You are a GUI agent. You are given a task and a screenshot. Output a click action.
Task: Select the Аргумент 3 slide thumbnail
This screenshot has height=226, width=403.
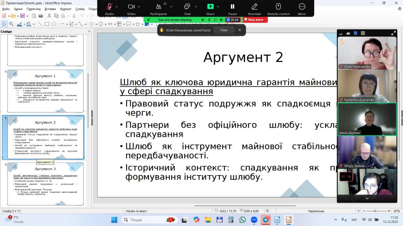coord(45,184)
